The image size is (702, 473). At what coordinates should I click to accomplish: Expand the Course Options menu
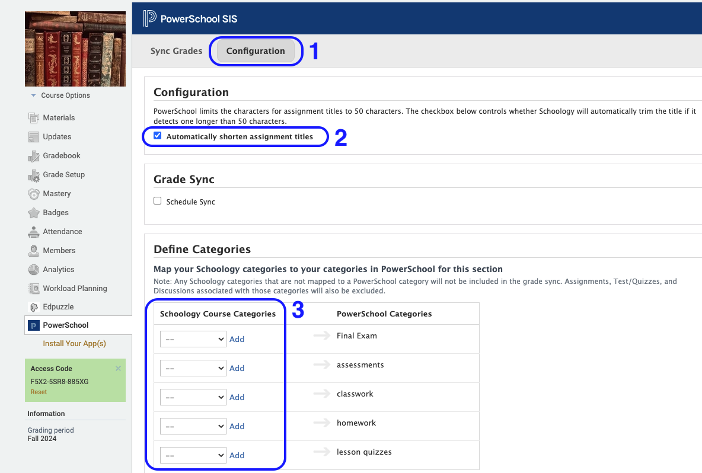(x=60, y=95)
